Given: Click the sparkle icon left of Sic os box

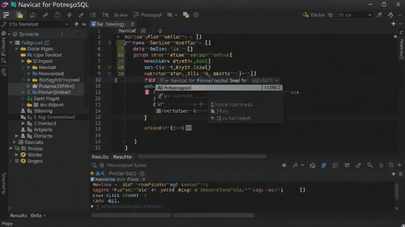Looking at the screenshot, I should [330, 15].
